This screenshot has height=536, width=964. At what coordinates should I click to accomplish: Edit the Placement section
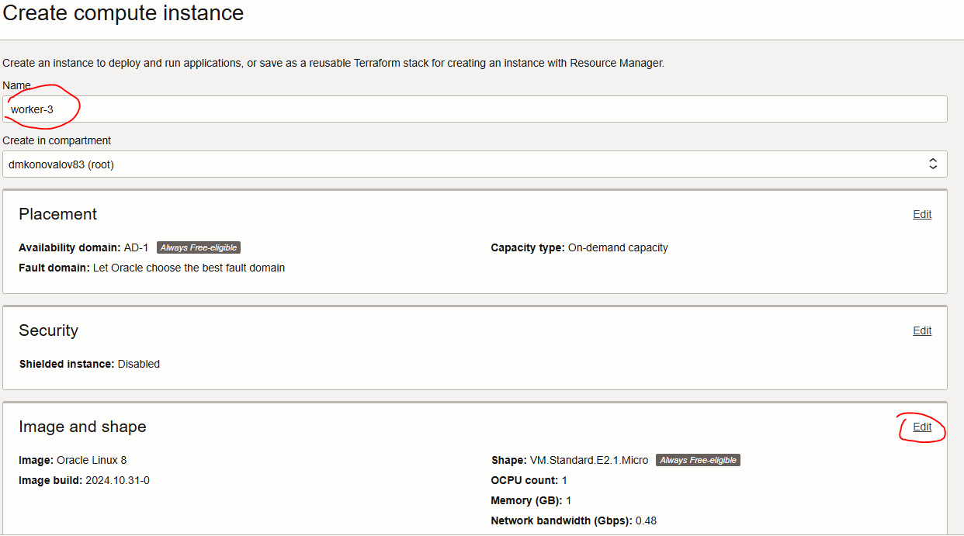tap(922, 215)
